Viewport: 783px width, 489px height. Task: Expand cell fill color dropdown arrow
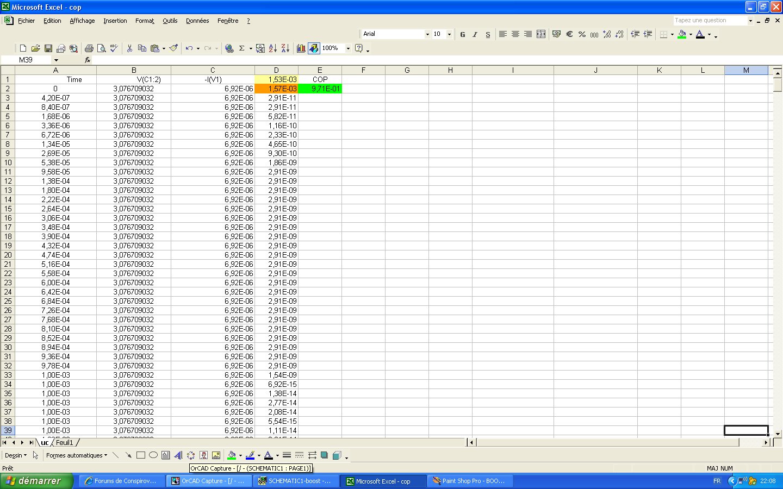[x=691, y=34]
